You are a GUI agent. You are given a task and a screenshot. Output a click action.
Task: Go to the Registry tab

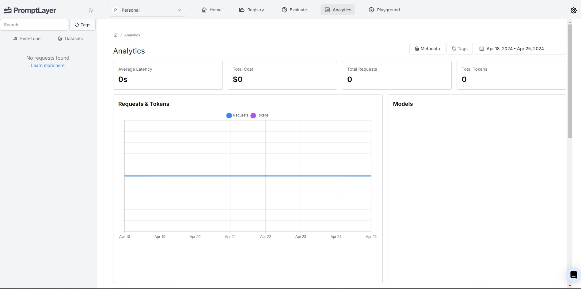[252, 10]
